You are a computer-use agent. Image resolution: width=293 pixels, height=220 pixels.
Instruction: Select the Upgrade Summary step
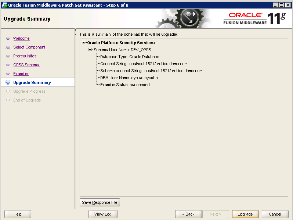pos(32,82)
